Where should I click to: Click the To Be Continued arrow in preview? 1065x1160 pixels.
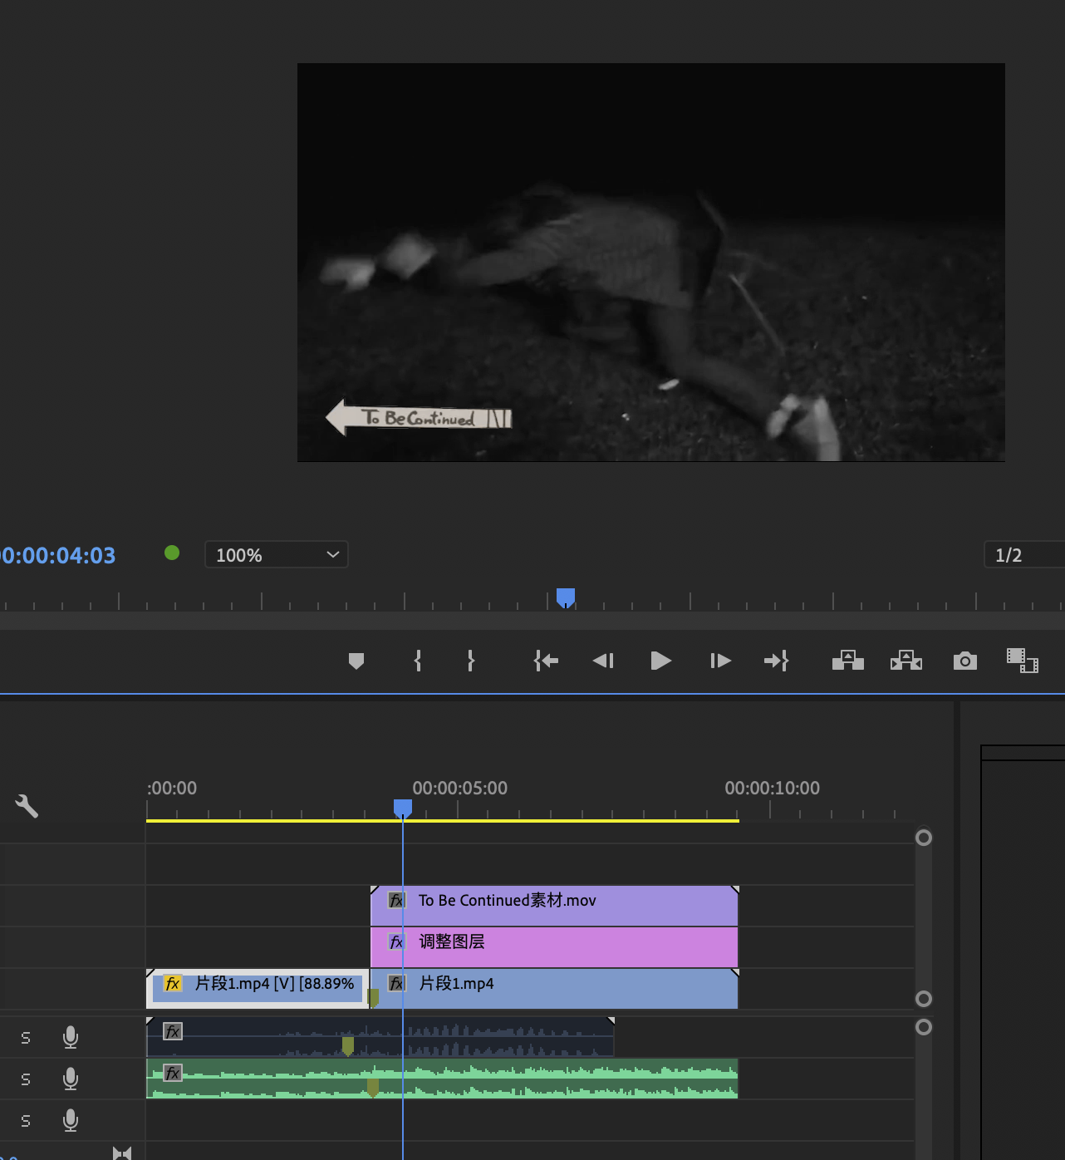419,417
